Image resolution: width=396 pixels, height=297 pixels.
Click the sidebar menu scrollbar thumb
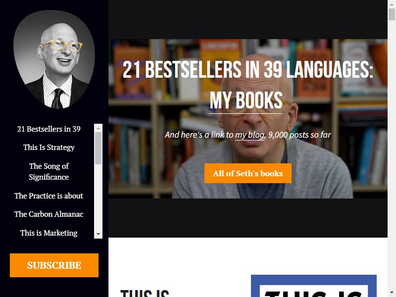click(98, 148)
